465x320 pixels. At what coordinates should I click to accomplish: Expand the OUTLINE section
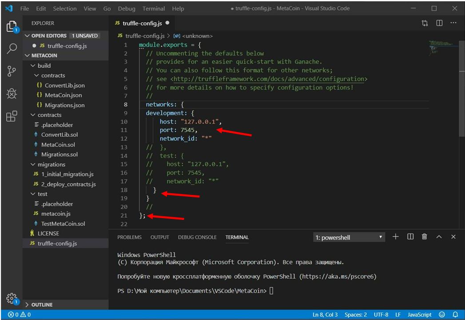pos(42,305)
